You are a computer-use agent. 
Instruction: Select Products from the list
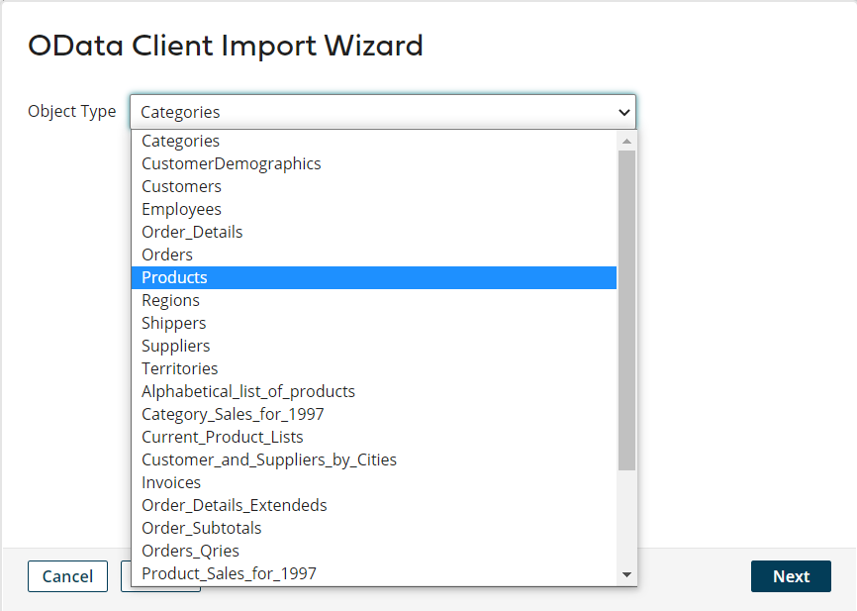[175, 277]
